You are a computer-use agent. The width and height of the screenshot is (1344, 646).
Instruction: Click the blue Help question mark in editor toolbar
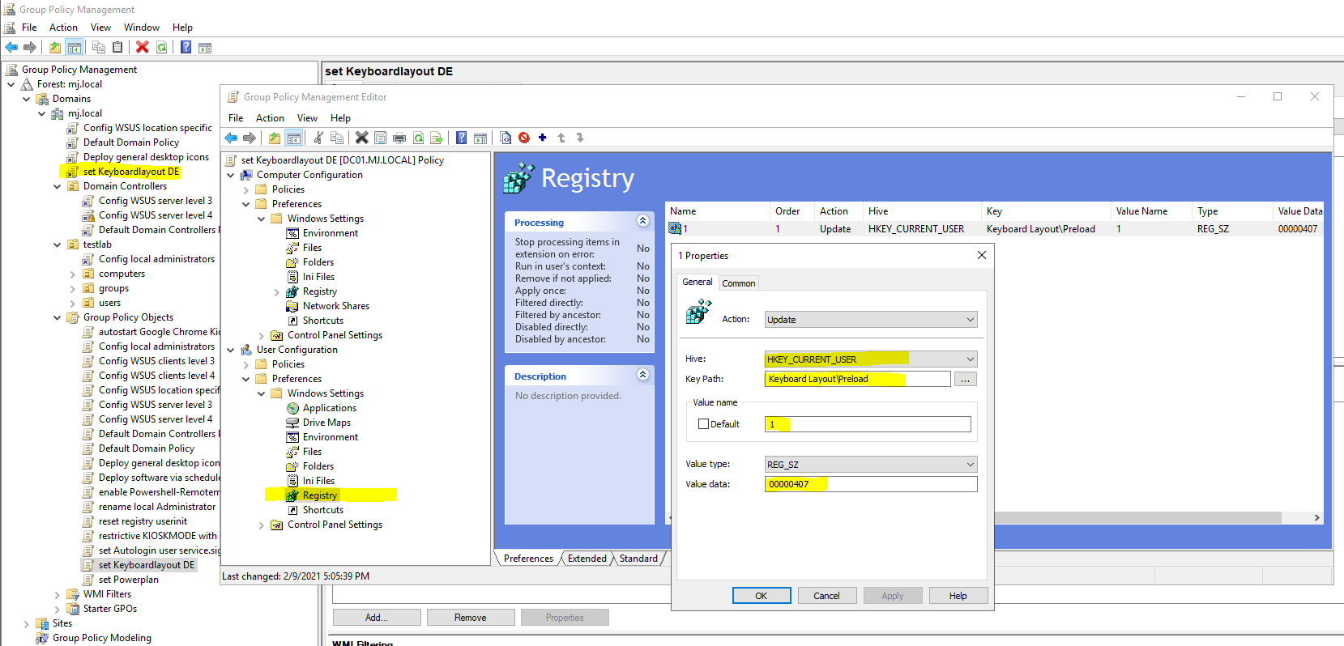(461, 138)
